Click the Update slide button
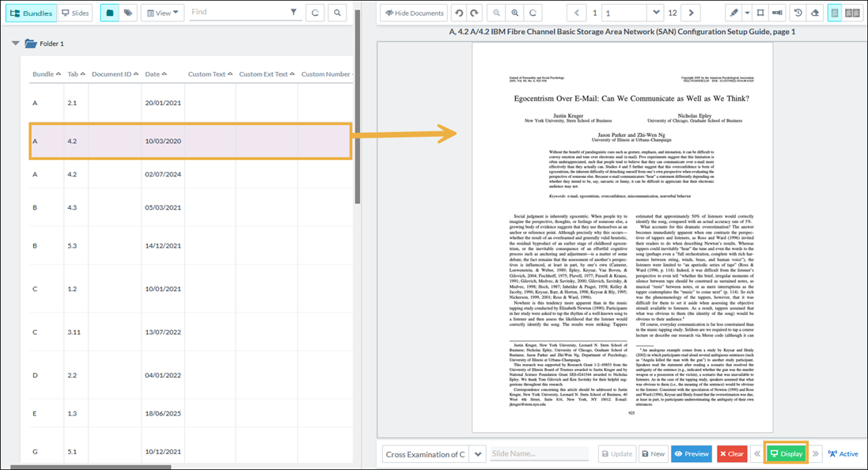Viewport: 868px width, 470px height. tap(617, 454)
